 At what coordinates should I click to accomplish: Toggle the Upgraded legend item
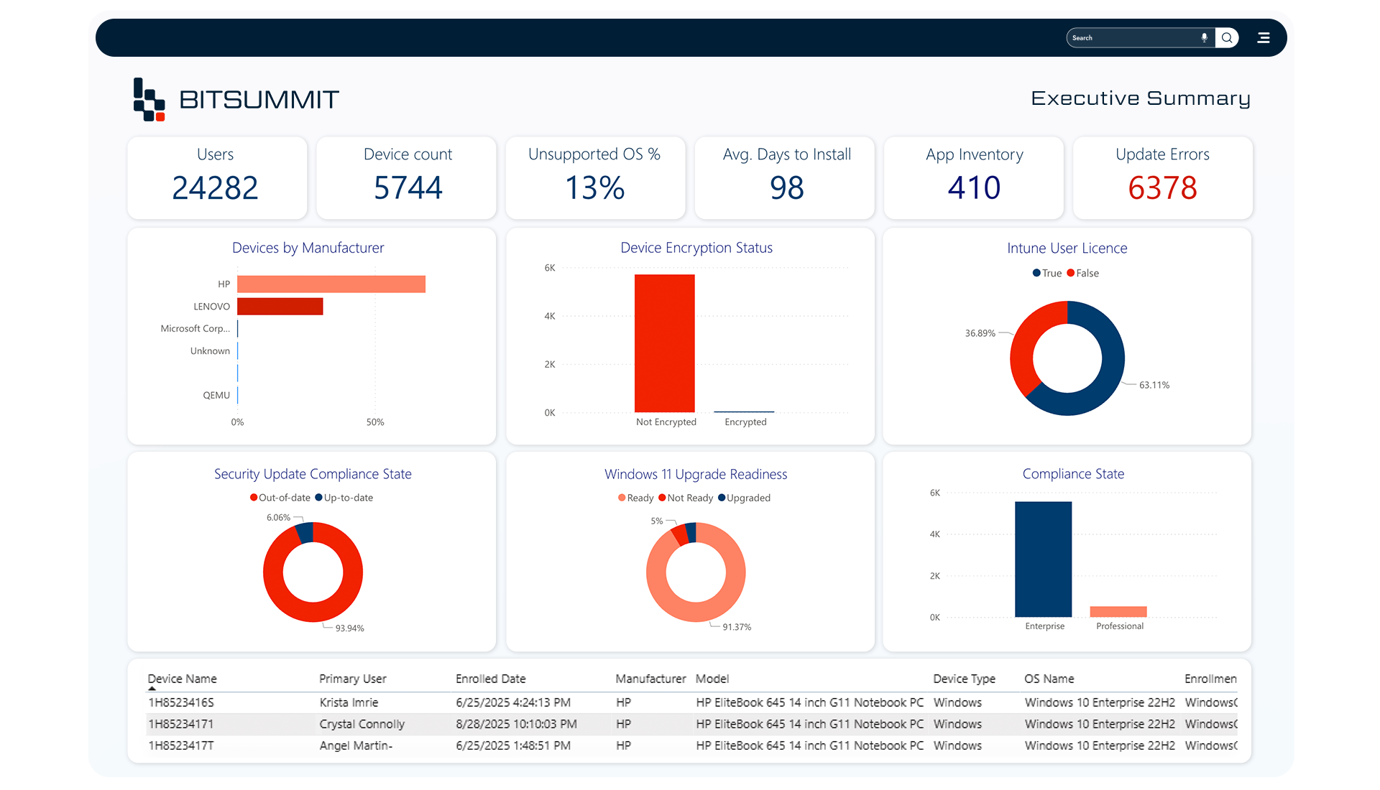point(747,498)
